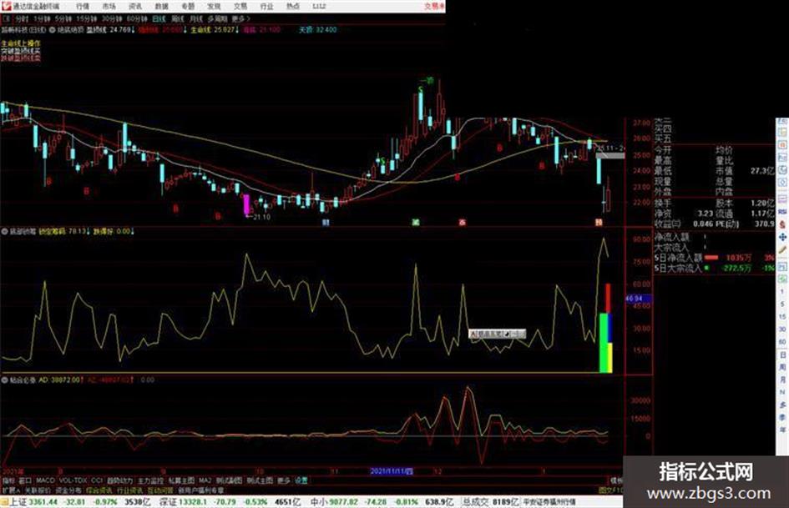The image size is (789, 508).
Task: Click the 上证 index in the status bar
Action: tap(18, 502)
